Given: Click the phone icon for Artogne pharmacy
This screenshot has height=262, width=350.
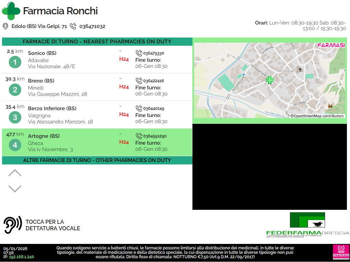Looking at the screenshot, I should point(139,136).
